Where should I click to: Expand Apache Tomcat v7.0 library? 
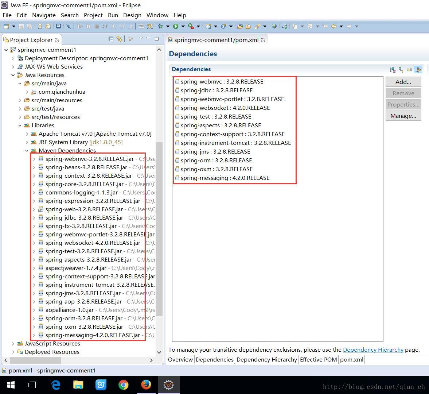(x=27, y=134)
